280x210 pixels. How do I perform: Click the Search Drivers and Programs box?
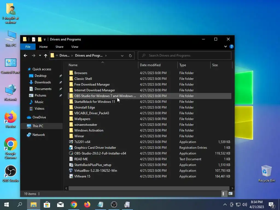point(185,56)
